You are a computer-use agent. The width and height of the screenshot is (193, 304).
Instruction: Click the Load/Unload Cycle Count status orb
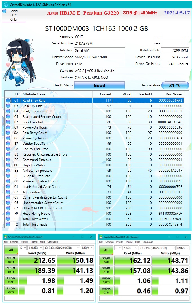point(8,186)
